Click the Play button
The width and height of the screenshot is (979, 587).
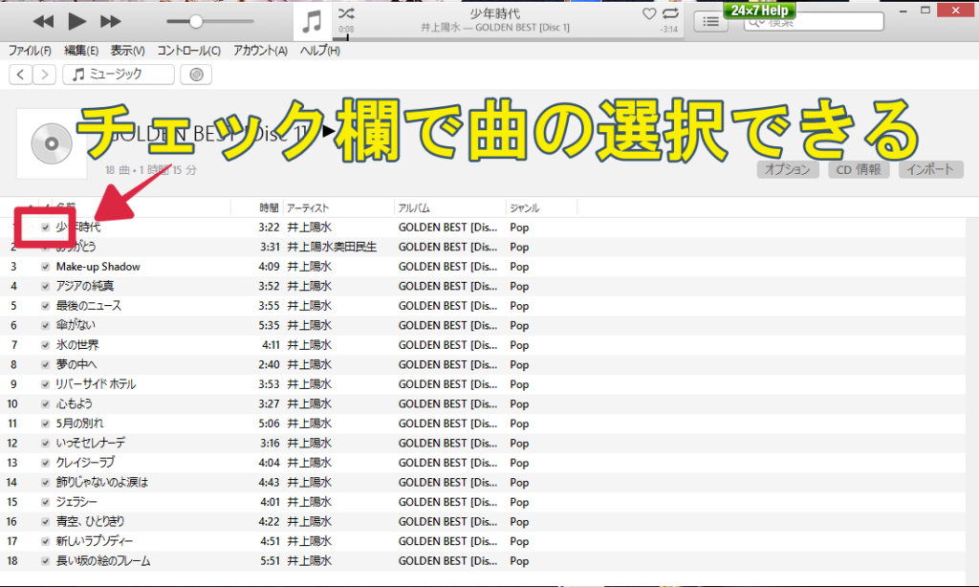coord(77,21)
